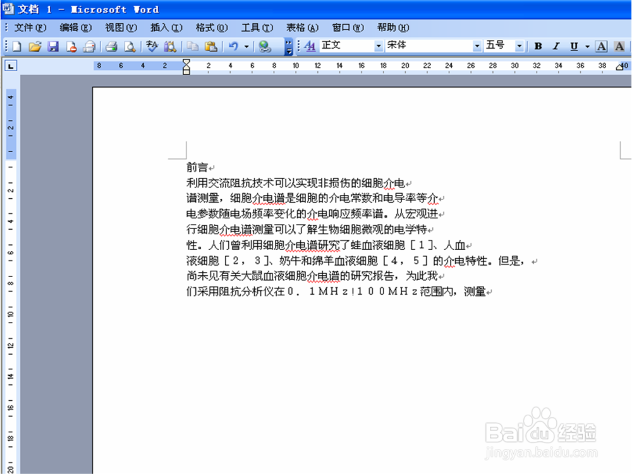The image size is (632, 474).
Task: Open the font name dropdown showing 宋体
Action: [477, 45]
